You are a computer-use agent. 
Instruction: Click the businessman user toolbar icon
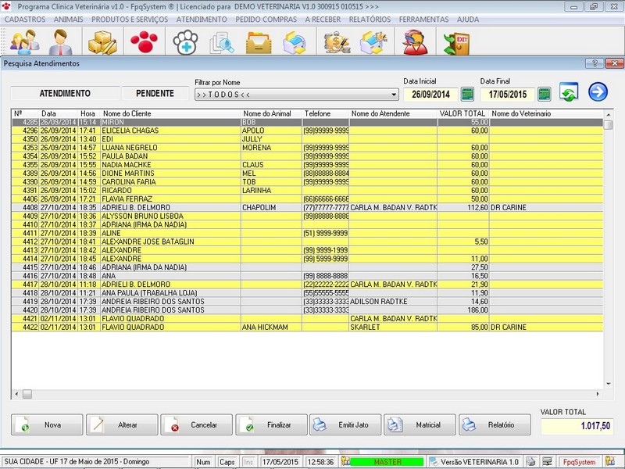[x=61, y=41]
